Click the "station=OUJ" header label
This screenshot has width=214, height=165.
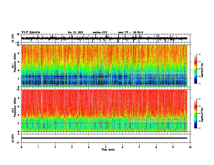100,32
